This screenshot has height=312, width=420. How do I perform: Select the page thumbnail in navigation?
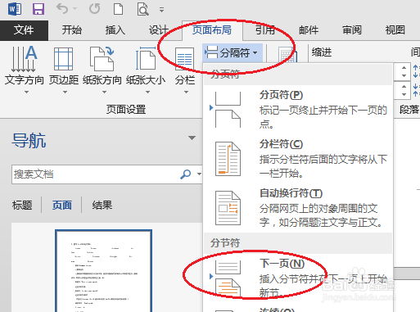click(103, 271)
